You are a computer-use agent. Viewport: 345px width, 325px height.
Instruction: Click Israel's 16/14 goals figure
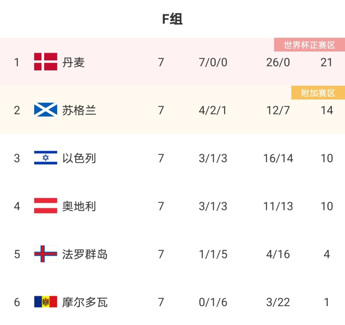278,159
